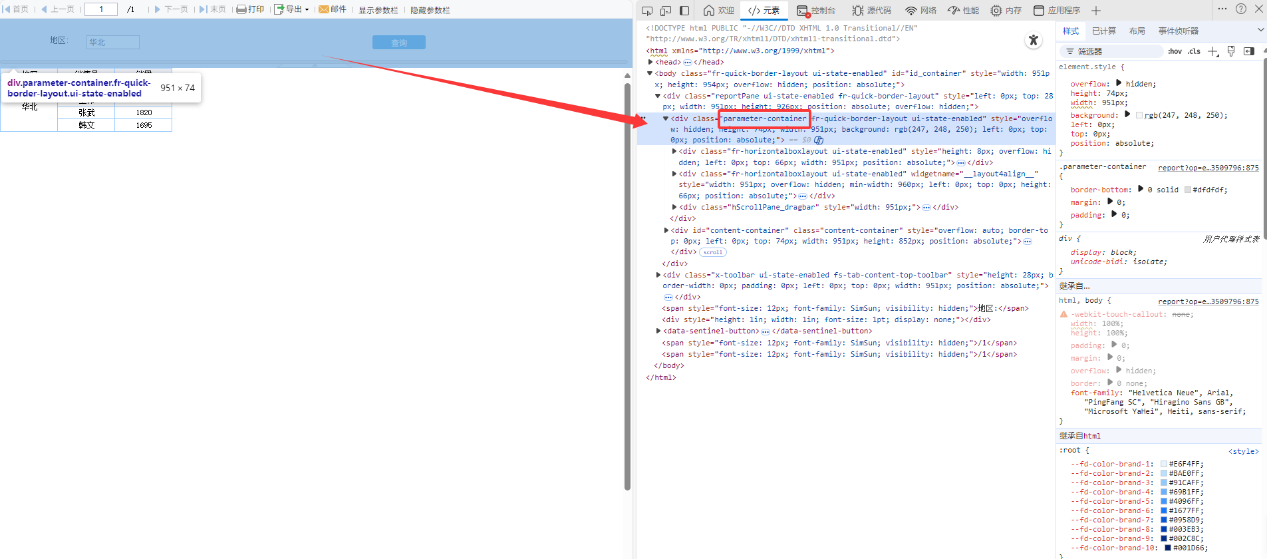Click the inspect element picker icon
The image size is (1267, 559).
(x=647, y=10)
